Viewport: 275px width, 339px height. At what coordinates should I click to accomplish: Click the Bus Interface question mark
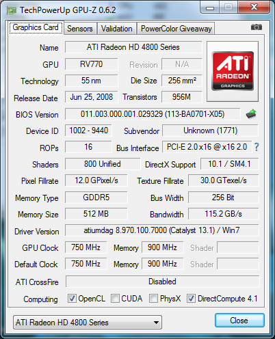pyautogui.click(x=257, y=147)
